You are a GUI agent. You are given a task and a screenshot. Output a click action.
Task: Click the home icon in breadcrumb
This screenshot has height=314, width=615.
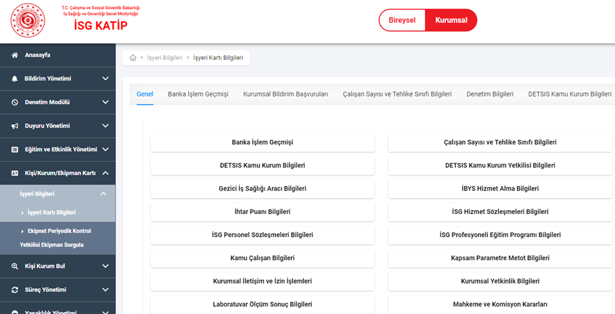click(133, 58)
